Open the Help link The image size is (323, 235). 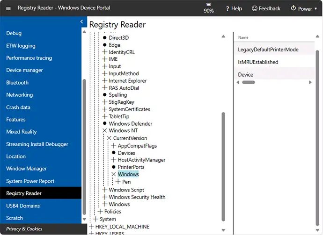(x=234, y=8)
